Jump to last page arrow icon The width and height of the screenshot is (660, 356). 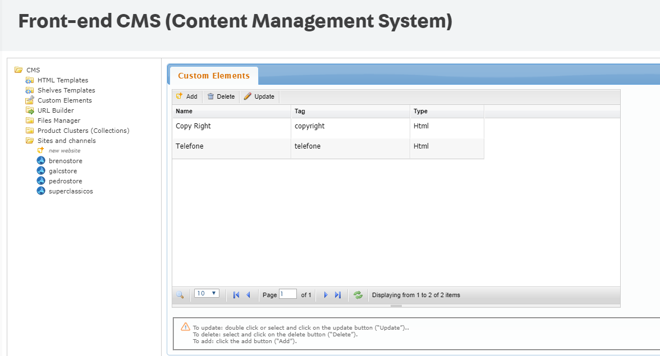(338, 295)
